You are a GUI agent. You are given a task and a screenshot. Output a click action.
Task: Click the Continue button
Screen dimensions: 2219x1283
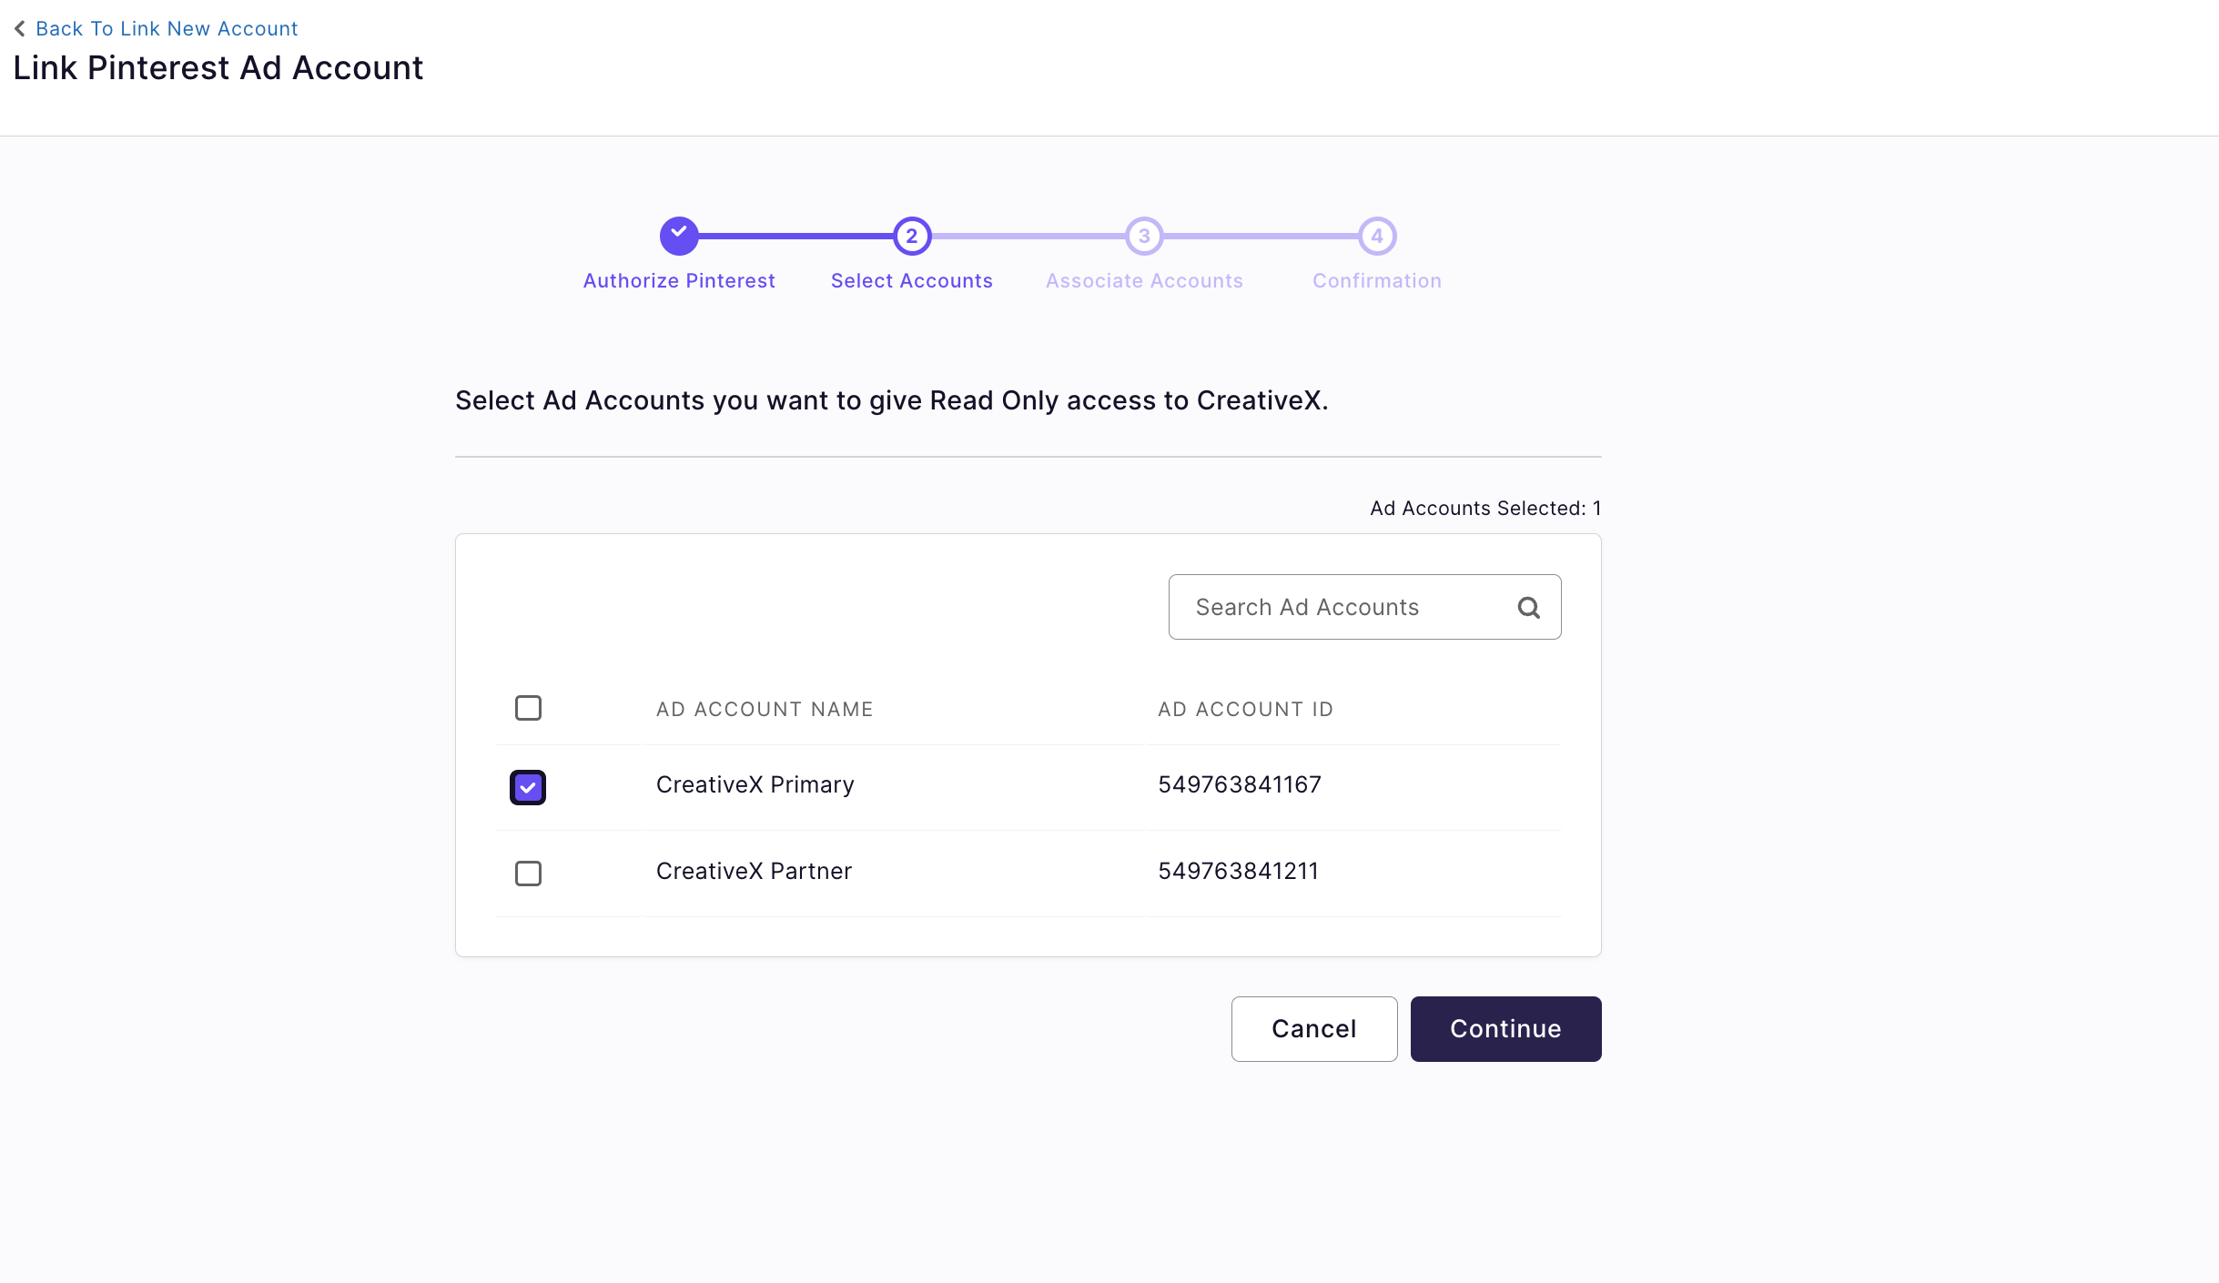[x=1505, y=1028]
